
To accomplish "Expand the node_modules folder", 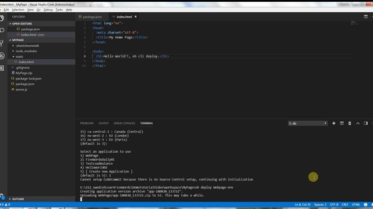I will click(26, 51).
